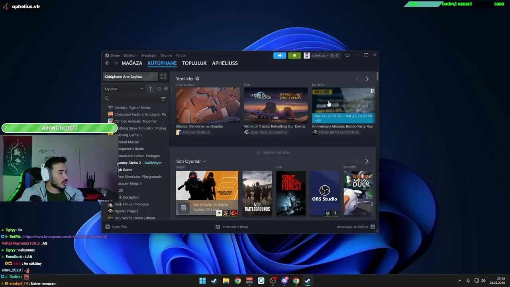Open the Arkadaşlar ve Sohbet chat icon
This screenshot has width=510, height=287.
[373, 227]
